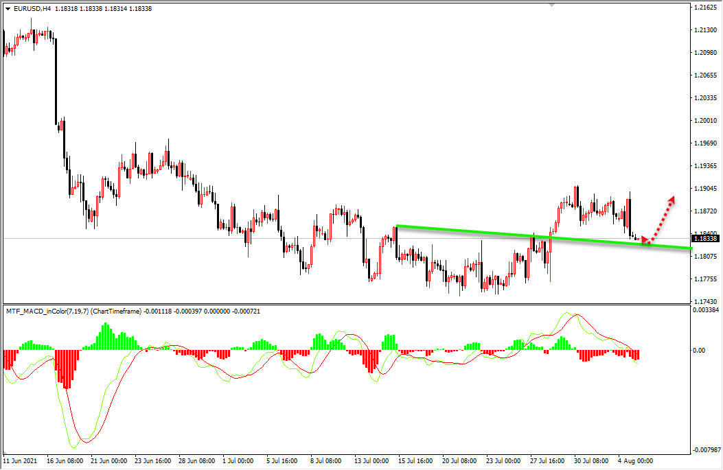Click the deepest red MACD histogram bar
Image resolution: width=723 pixels, height=470 pixels.
(67, 370)
